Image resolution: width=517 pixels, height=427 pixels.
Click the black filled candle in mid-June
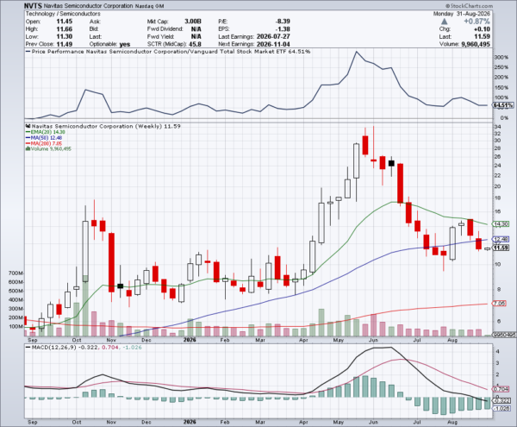pyautogui.click(x=391, y=163)
